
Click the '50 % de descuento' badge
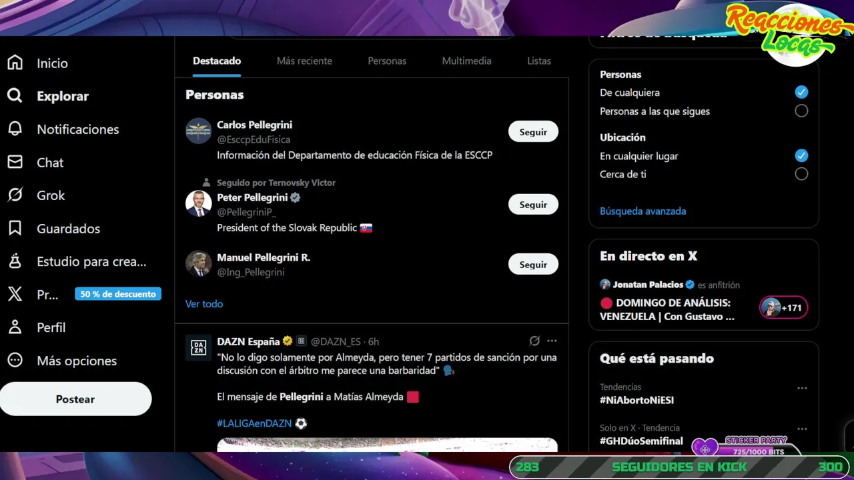click(x=118, y=294)
